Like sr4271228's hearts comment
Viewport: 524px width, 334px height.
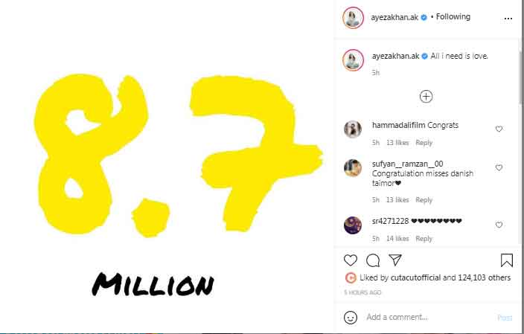pyautogui.click(x=499, y=225)
